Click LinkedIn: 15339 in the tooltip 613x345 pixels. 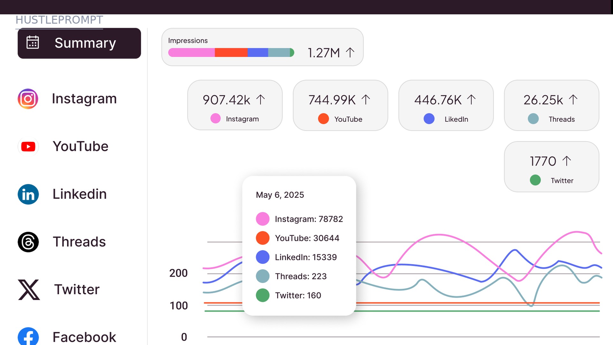click(306, 257)
